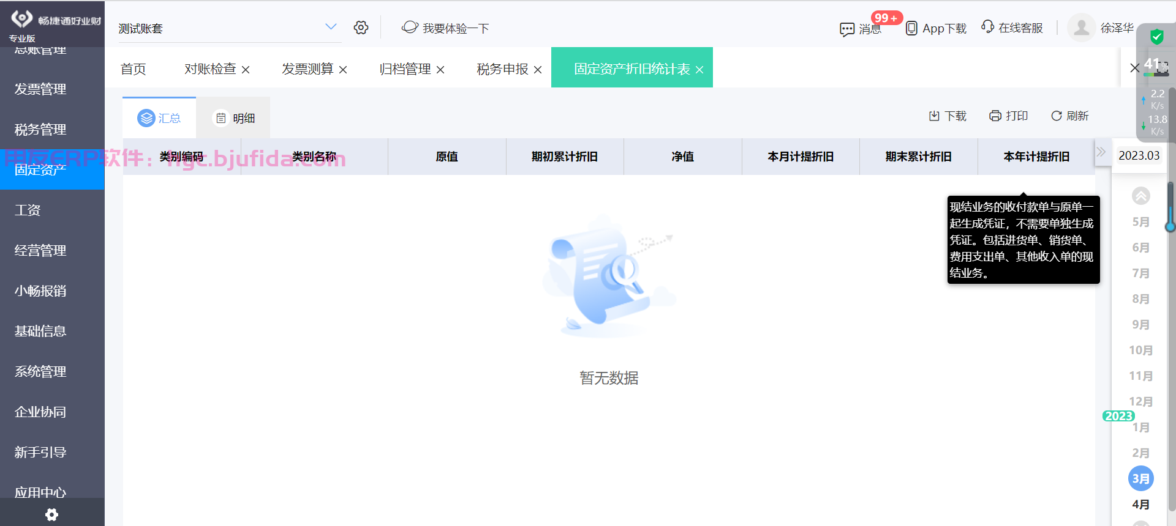Select 2月 in the month timeline
Viewport: 1176px width, 526px height.
(1140, 453)
